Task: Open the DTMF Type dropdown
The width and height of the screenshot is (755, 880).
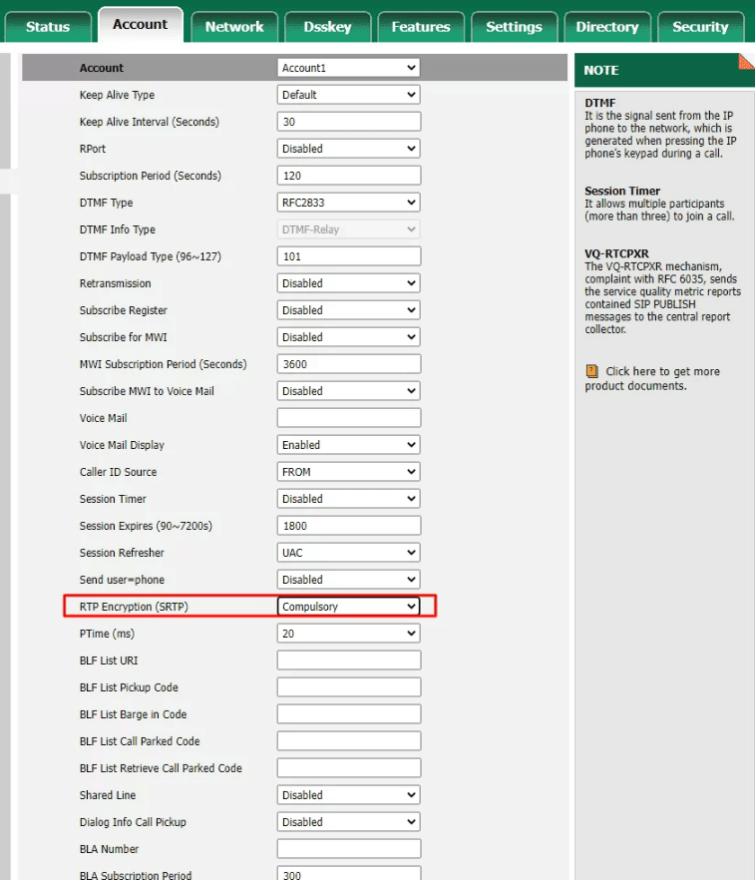Action: pos(348,203)
